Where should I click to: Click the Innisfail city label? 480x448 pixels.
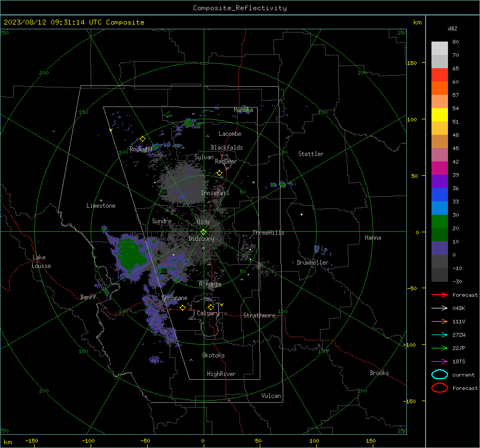tap(215, 193)
